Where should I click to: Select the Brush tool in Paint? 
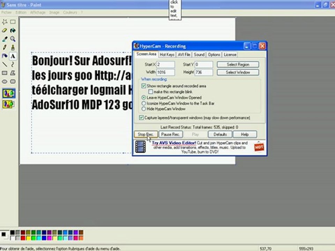[x=13, y=47]
